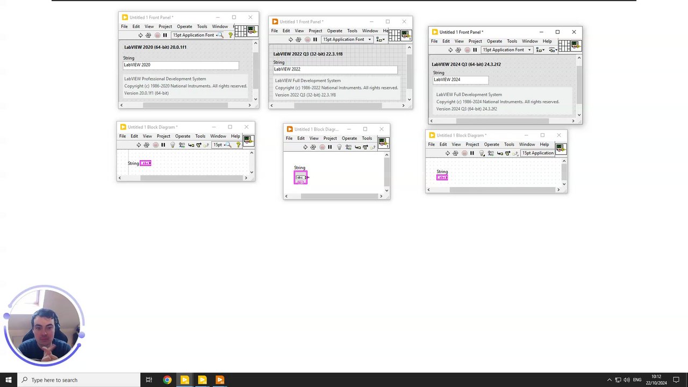Open Task View from taskbar
The width and height of the screenshot is (688, 387).
(x=149, y=380)
